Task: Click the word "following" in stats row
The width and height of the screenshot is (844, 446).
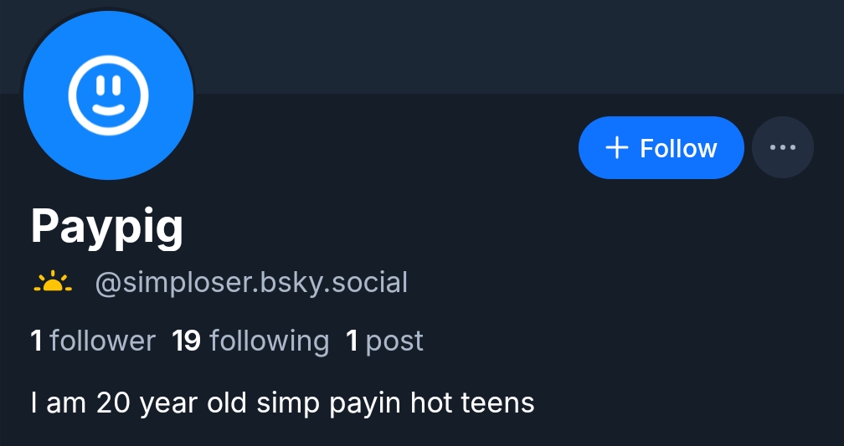Action: 269,341
